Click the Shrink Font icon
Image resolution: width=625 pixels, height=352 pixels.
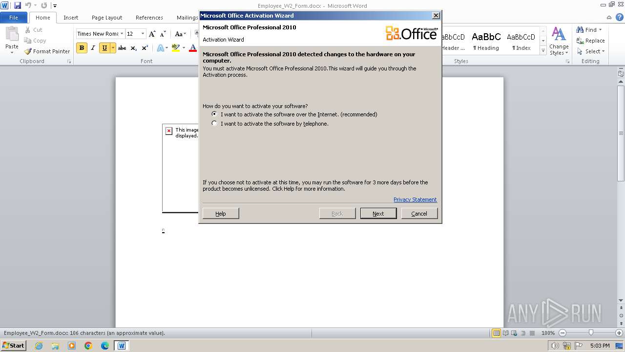tap(163, 34)
